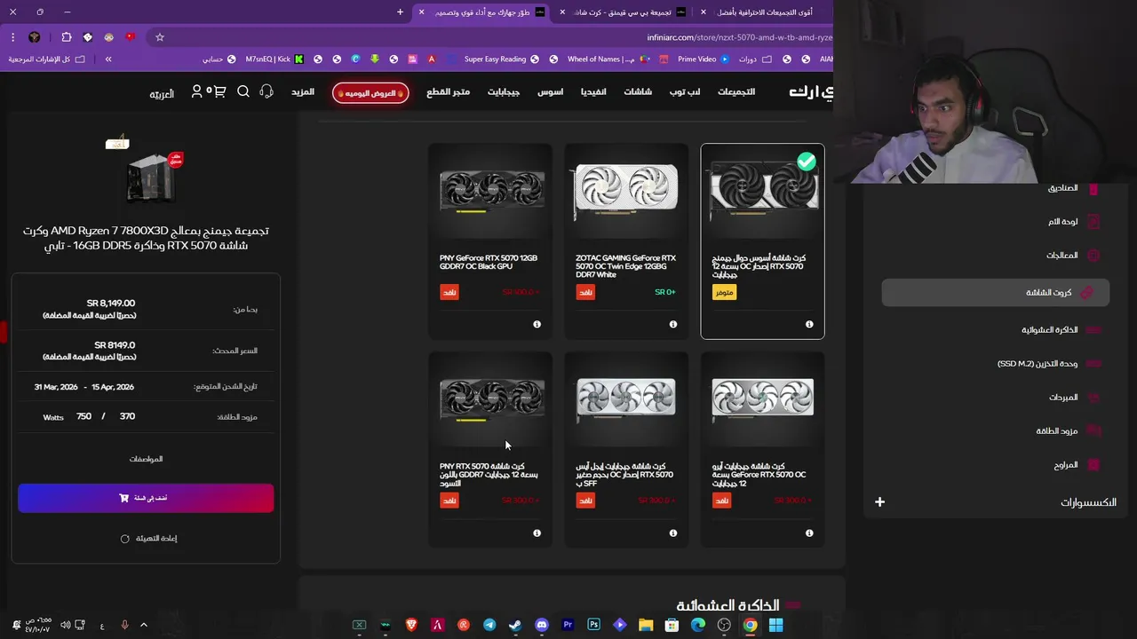Viewport: 1137px width, 639px height.
Task: Select the PNY RTX 5070 GDDR7 black-color card
Action: 490,449
